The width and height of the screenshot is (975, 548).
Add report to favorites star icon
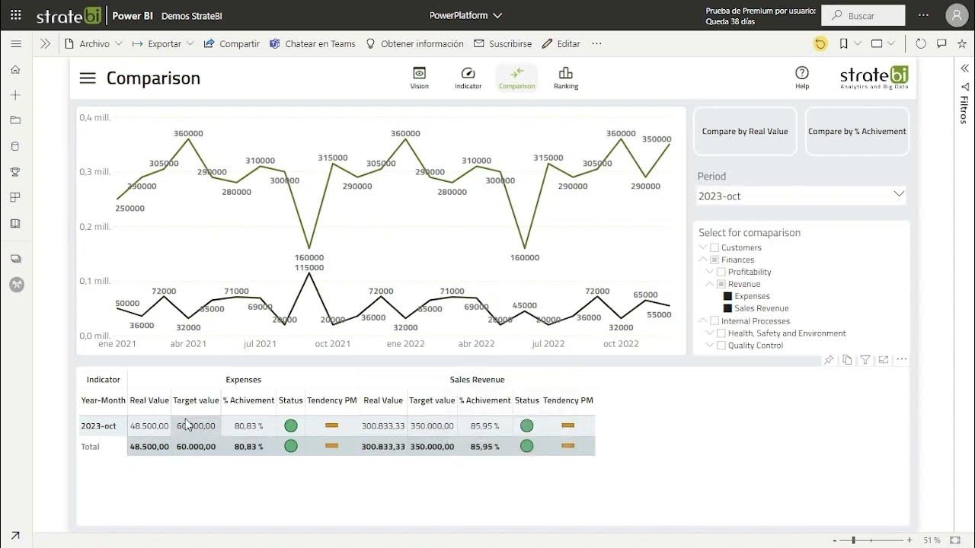point(962,44)
